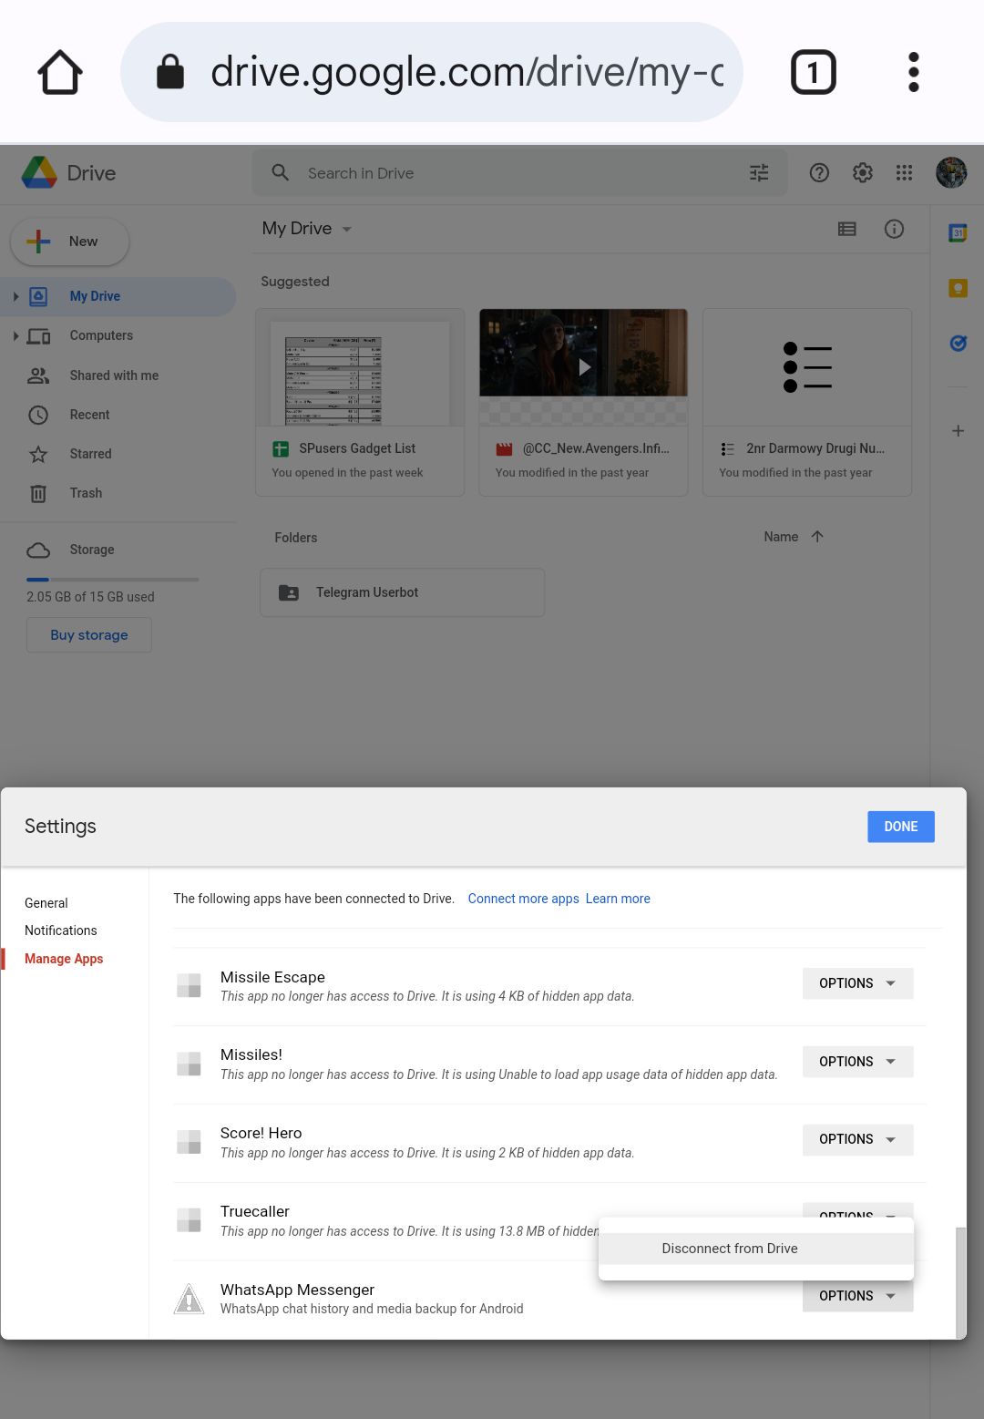Image resolution: width=984 pixels, height=1419 pixels.
Task: Open the browser three-dot menu
Action: (913, 72)
